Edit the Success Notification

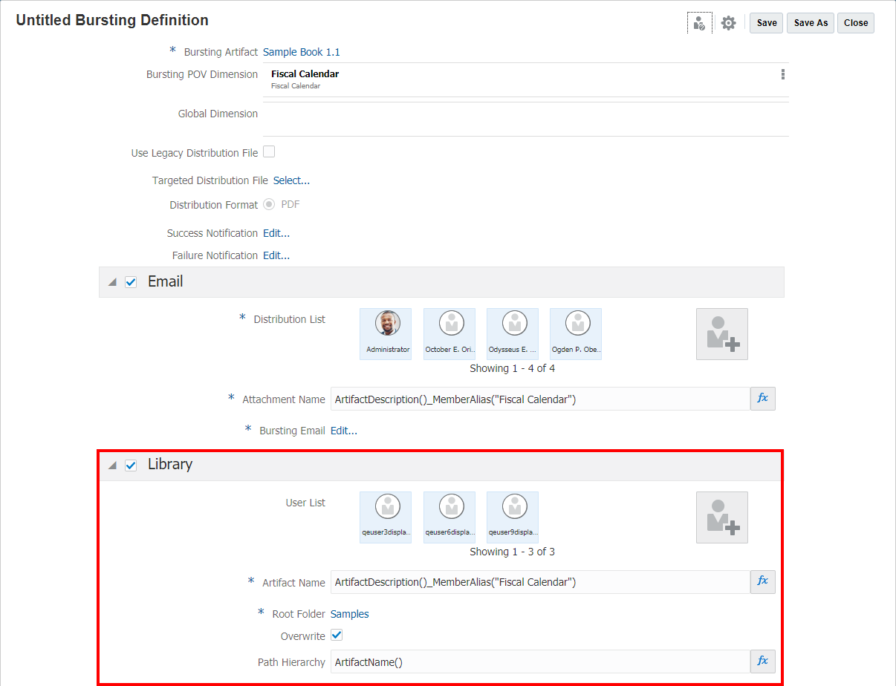276,232
